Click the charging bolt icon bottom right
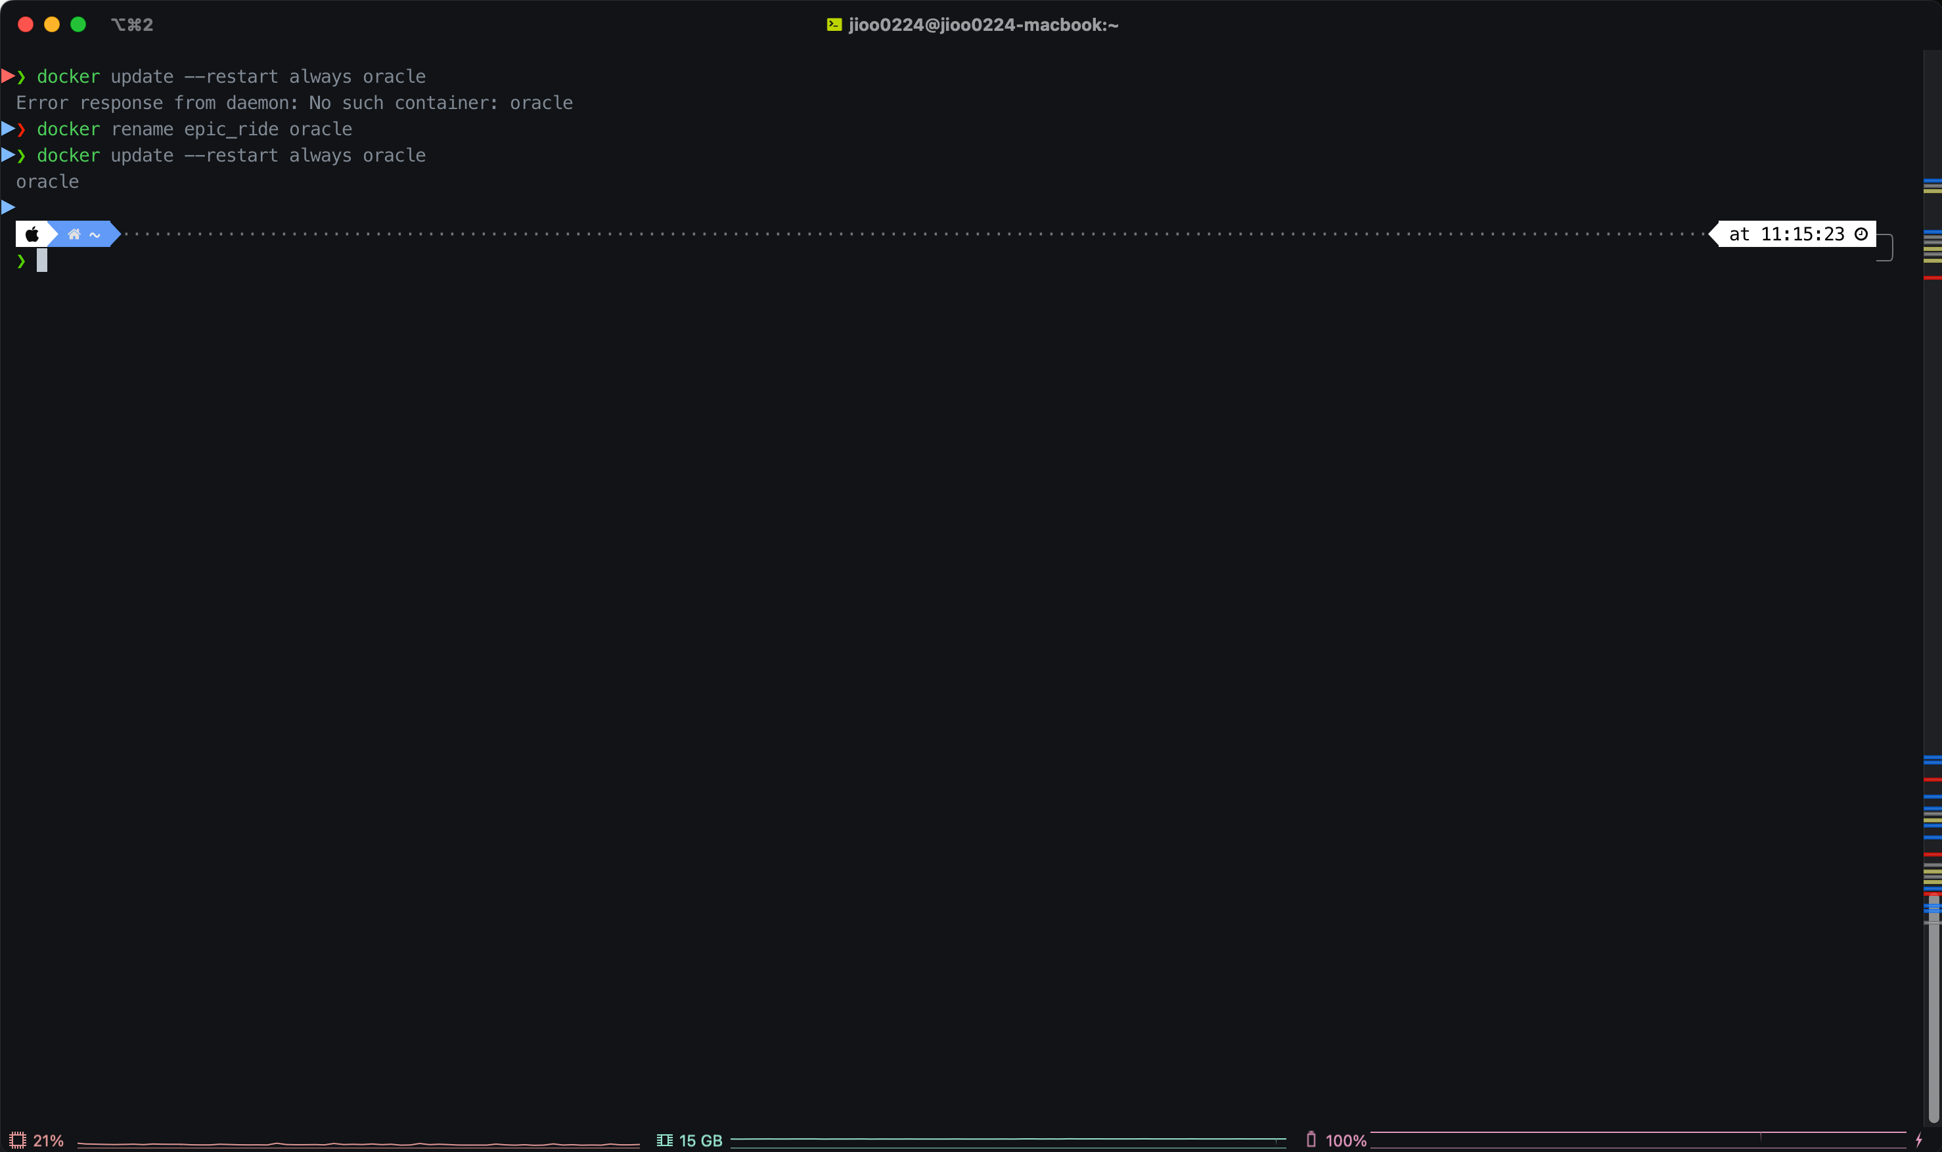The width and height of the screenshot is (1942, 1152). click(x=1918, y=1140)
